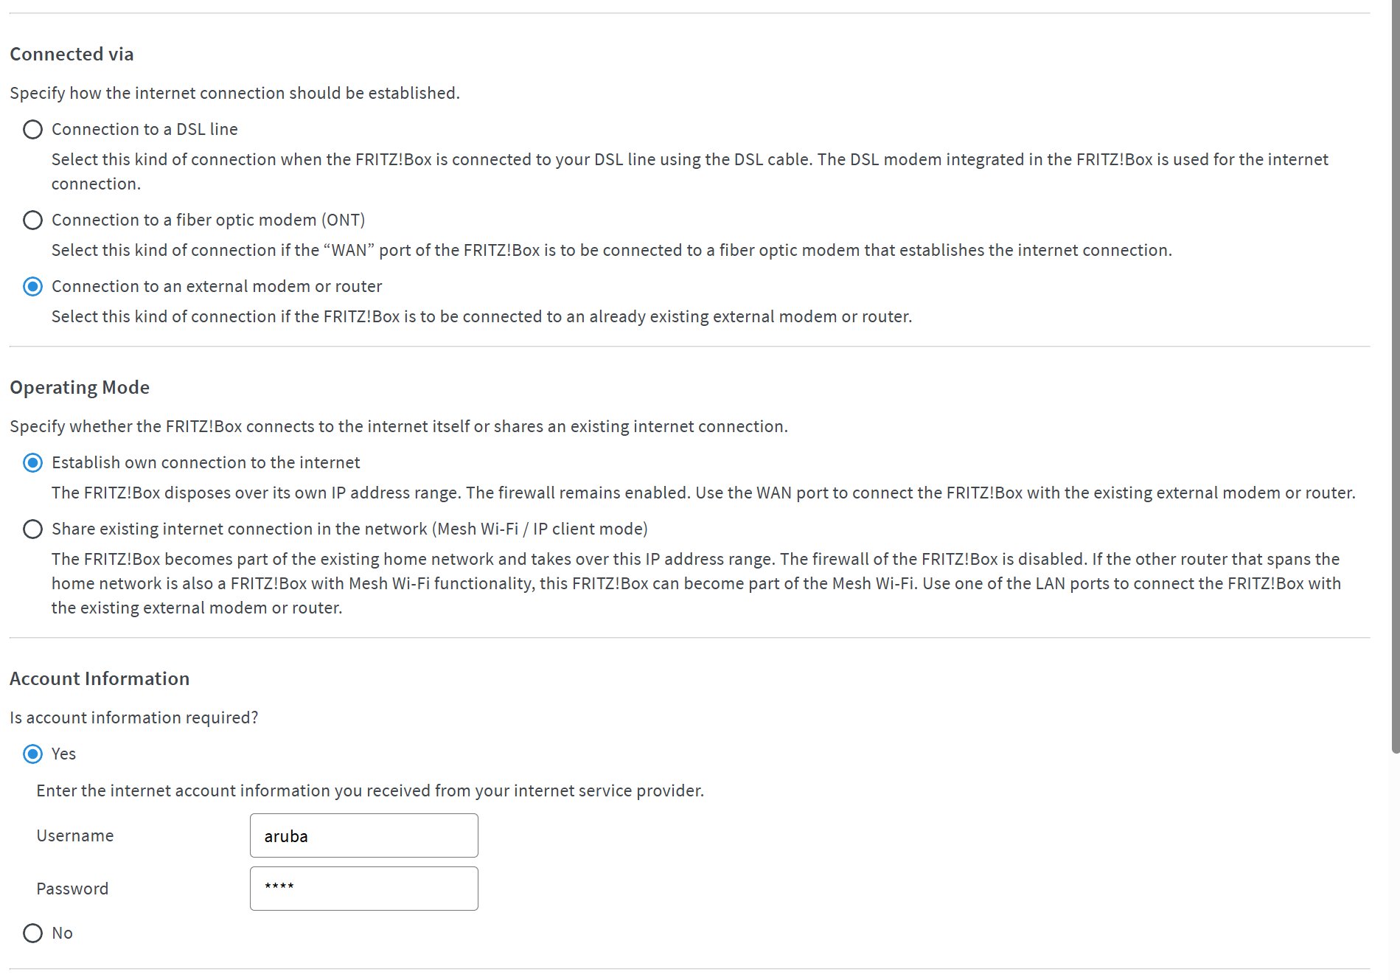Select 'Connection to an external modem or router'
The image size is (1400, 980).
32,287
